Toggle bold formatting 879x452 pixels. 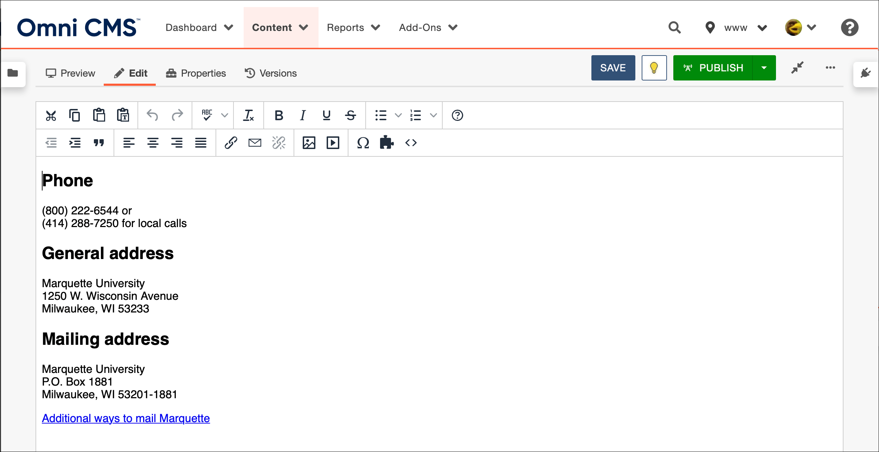[x=279, y=115]
